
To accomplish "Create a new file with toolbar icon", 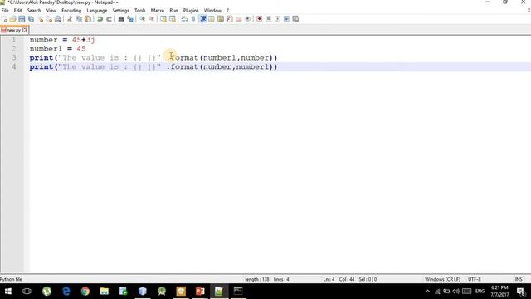I will (4, 19).
